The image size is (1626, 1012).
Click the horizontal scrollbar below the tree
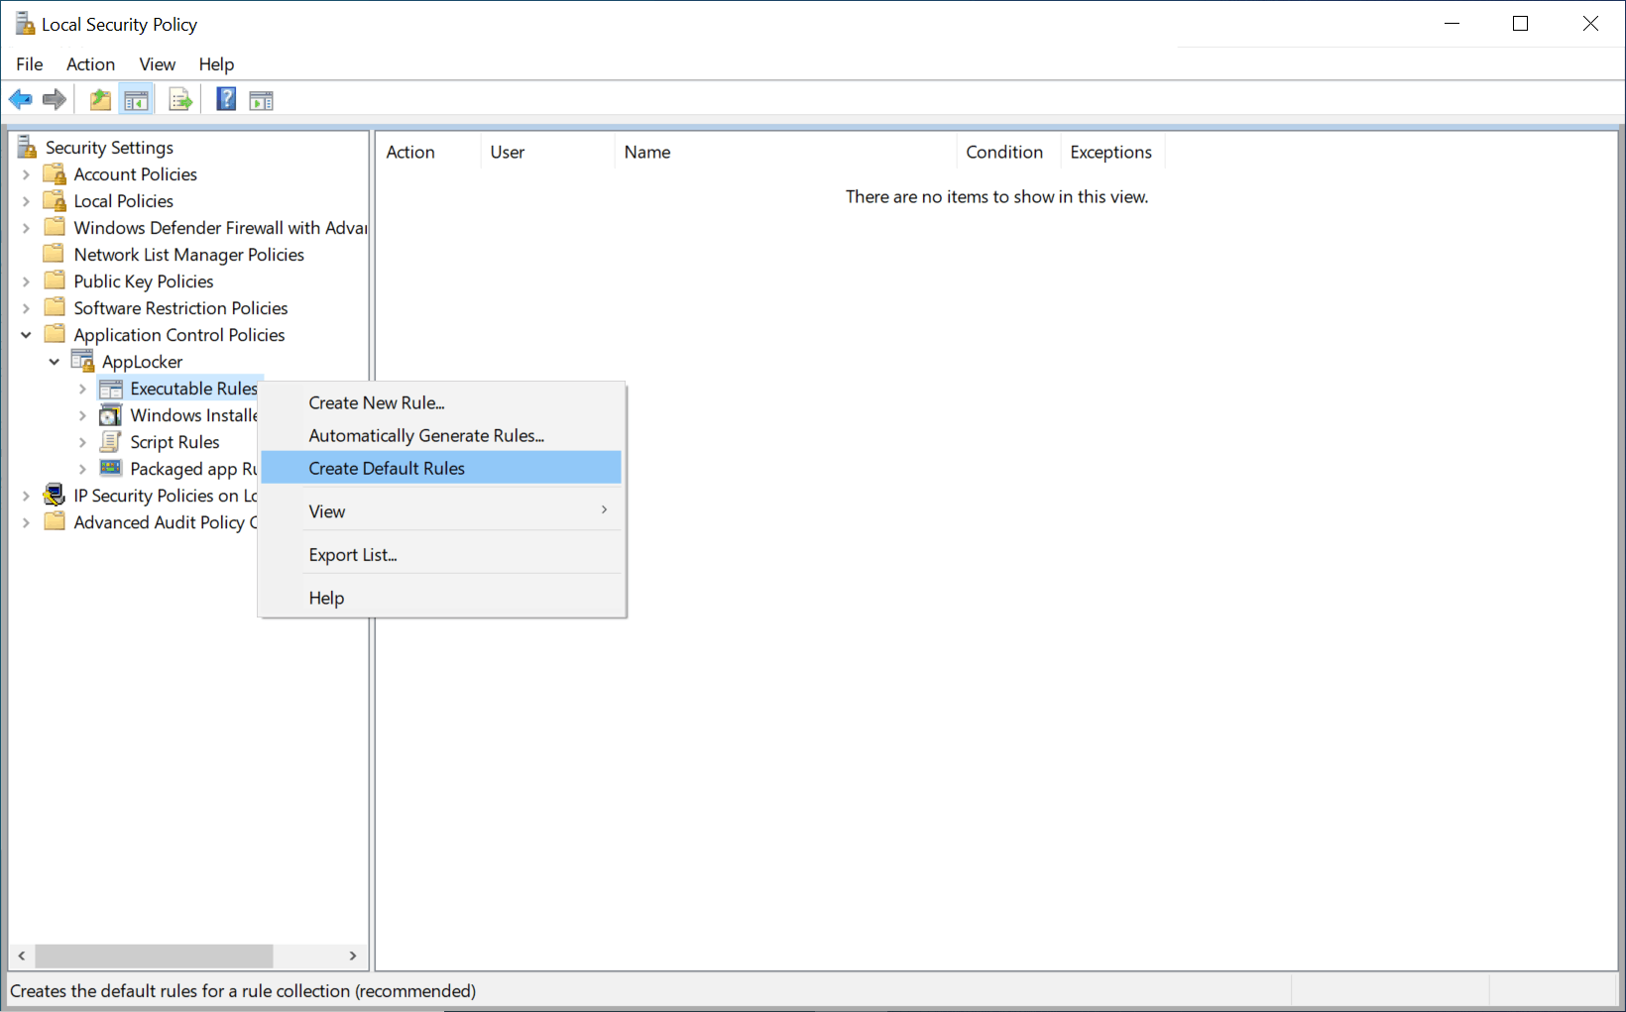coord(154,956)
